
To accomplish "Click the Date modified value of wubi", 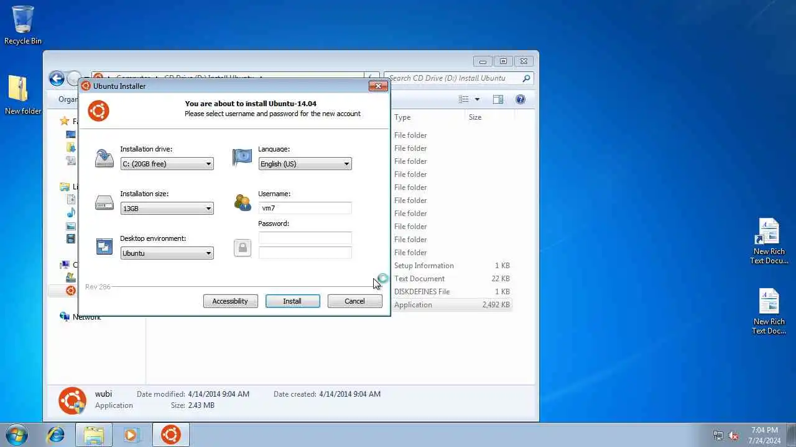I will click(x=219, y=394).
